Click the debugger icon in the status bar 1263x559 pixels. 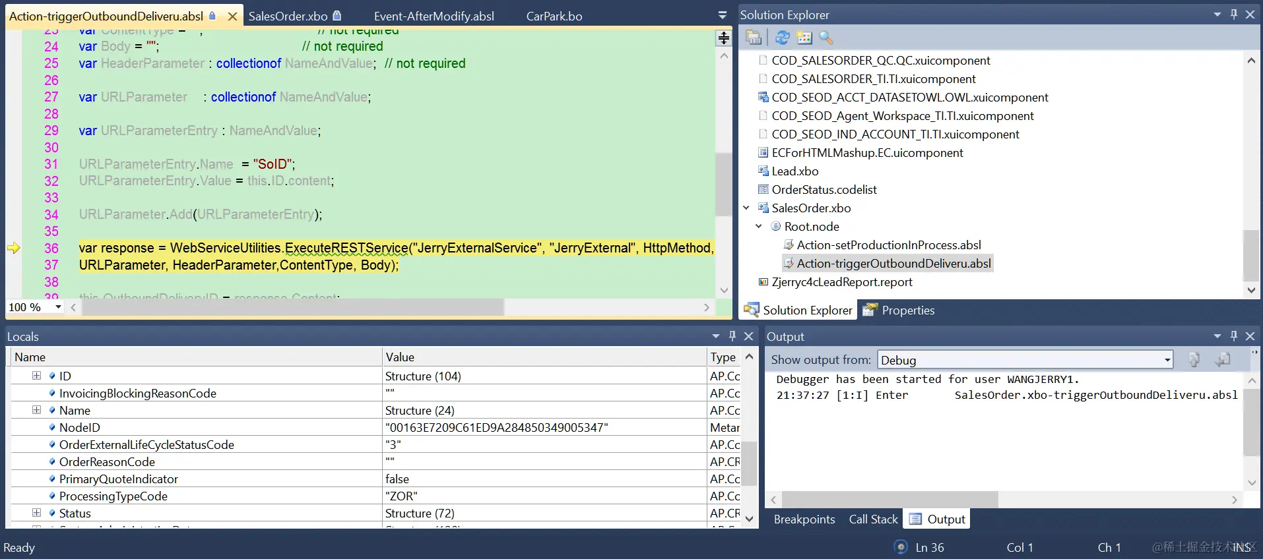pyautogui.click(x=900, y=546)
